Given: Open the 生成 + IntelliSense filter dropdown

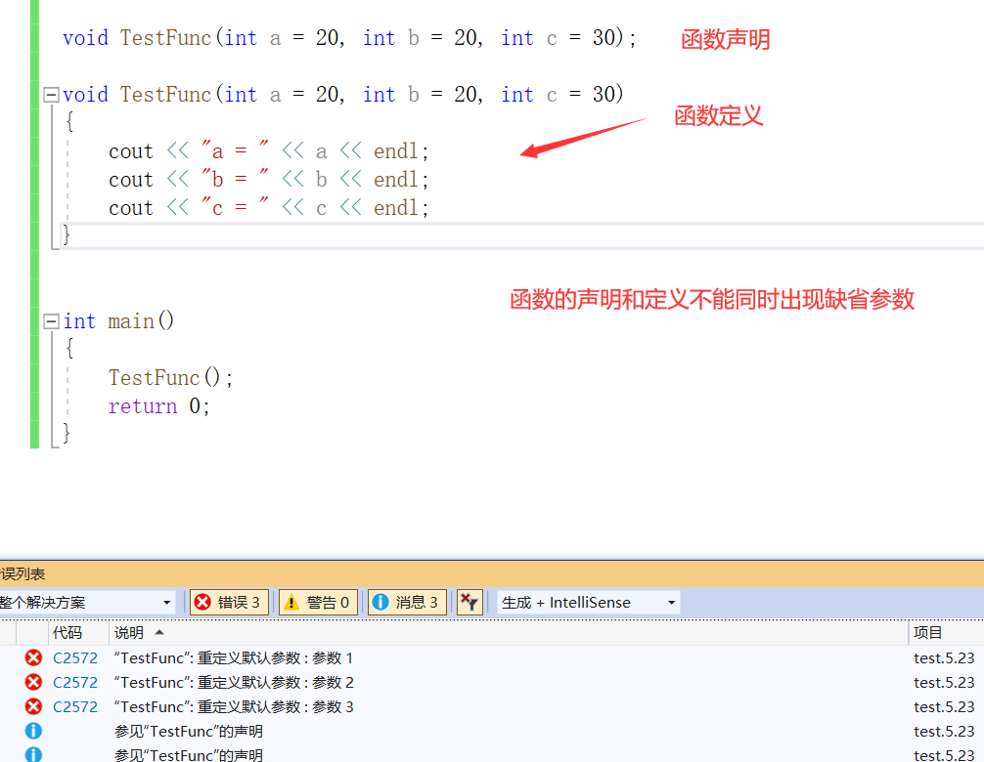Looking at the screenshot, I should click(588, 602).
